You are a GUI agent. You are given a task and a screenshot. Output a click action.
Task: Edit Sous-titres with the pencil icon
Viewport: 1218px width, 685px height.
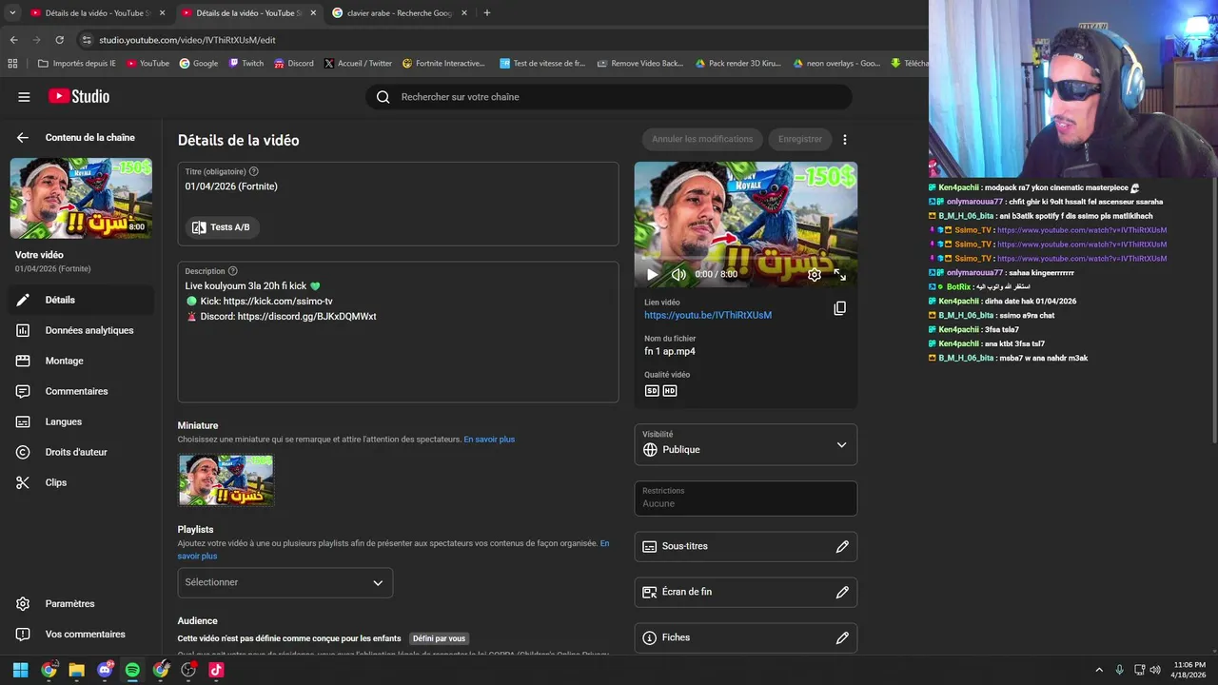coord(842,546)
